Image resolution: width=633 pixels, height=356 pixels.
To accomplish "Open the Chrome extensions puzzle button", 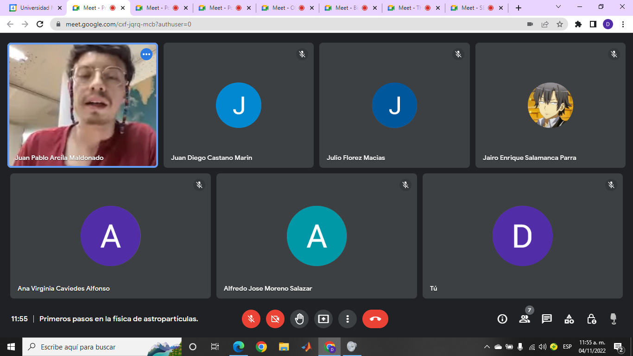I will pos(578,24).
